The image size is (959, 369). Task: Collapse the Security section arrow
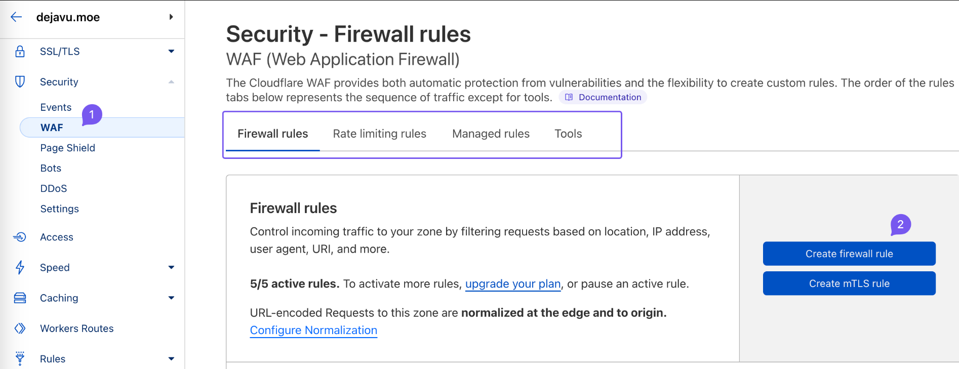(x=171, y=82)
